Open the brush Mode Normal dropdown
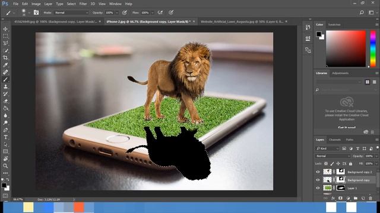The width and height of the screenshot is (380, 213). pyautogui.click(x=71, y=12)
